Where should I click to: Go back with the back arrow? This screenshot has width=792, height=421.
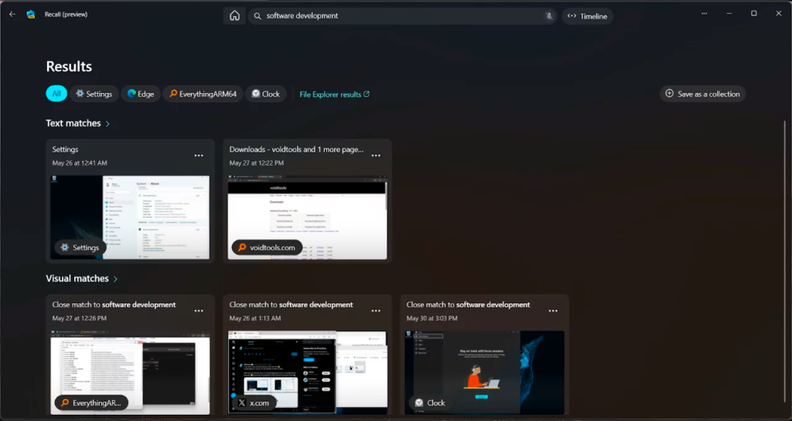pyautogui.click(x=12, y=14)
